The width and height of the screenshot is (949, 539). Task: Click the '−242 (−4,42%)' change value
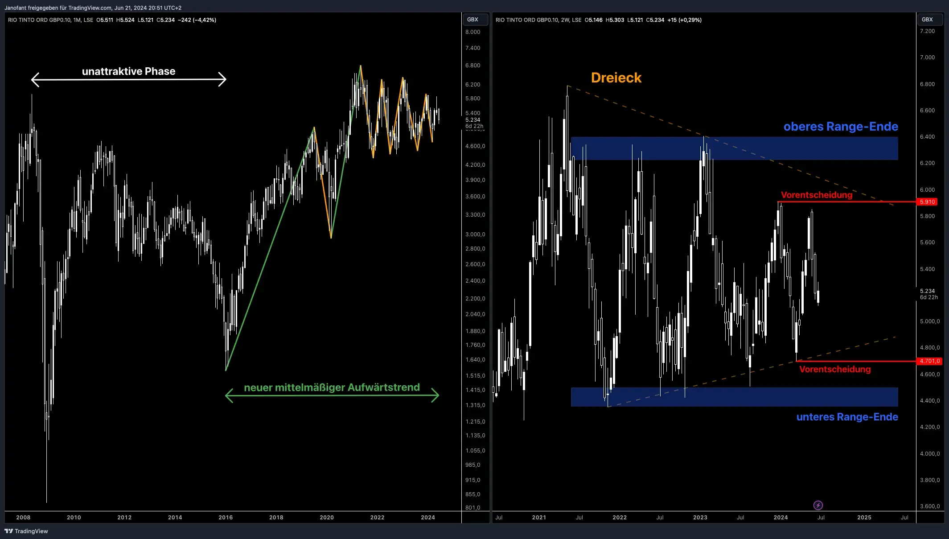point(197,20)
